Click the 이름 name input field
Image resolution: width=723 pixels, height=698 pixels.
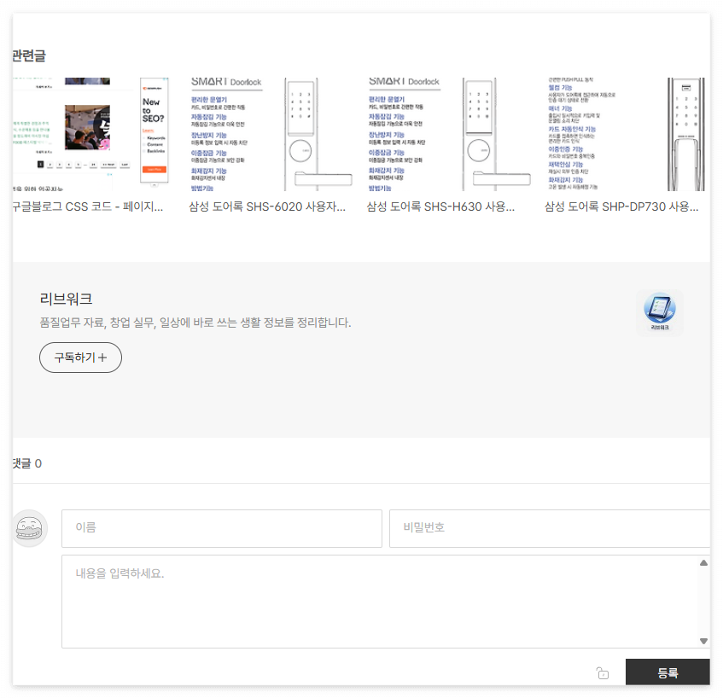221,528
